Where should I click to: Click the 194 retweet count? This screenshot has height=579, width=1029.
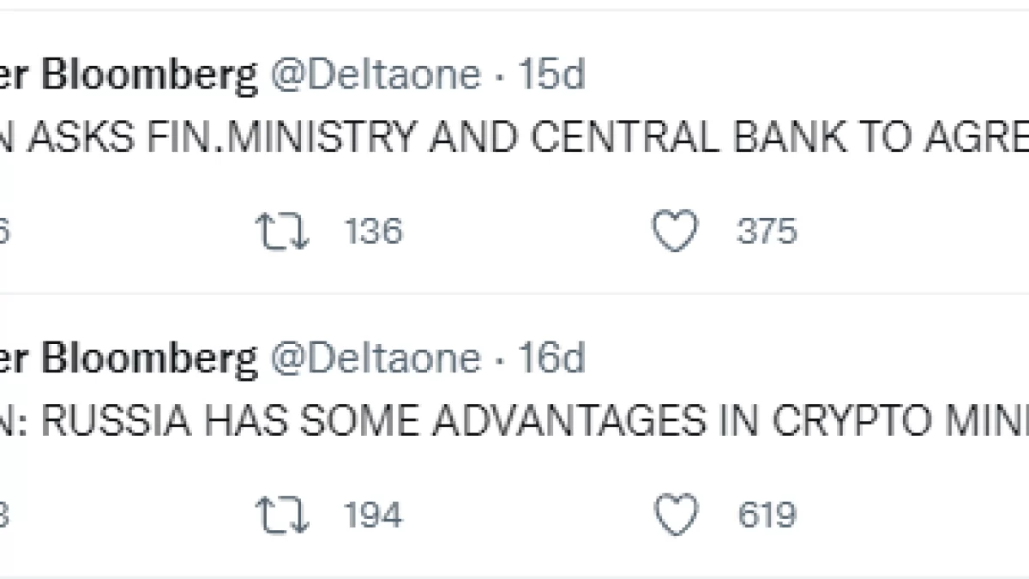click(373, 515)
